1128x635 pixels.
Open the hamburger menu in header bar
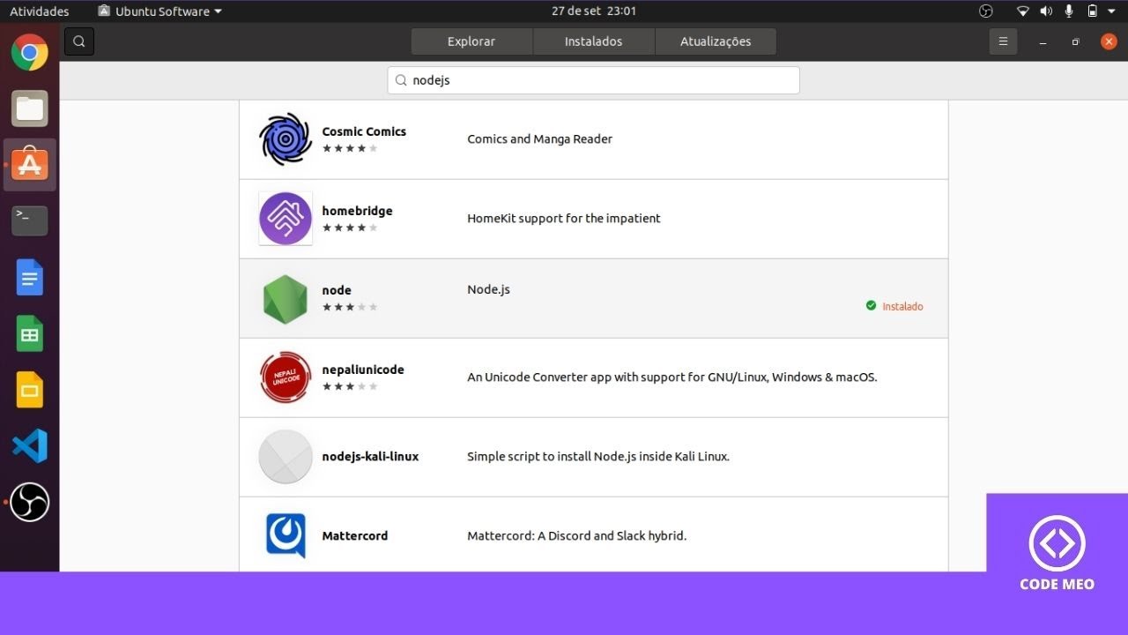[x=1003, y=41]
